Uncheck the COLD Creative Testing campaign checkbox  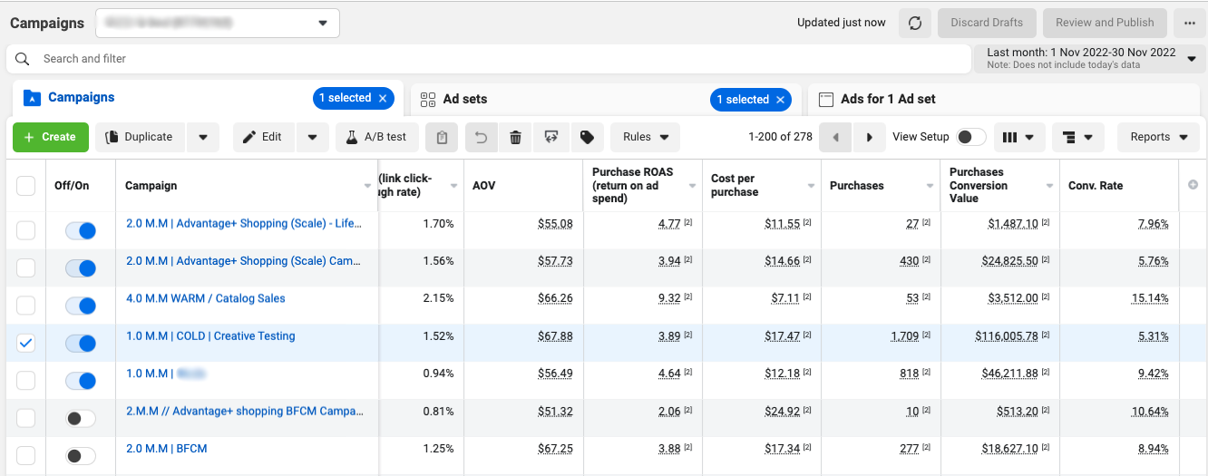point(26,343)
